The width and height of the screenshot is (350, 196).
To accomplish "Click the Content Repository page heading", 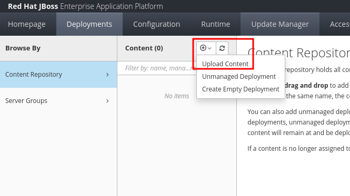I will 298,53.
